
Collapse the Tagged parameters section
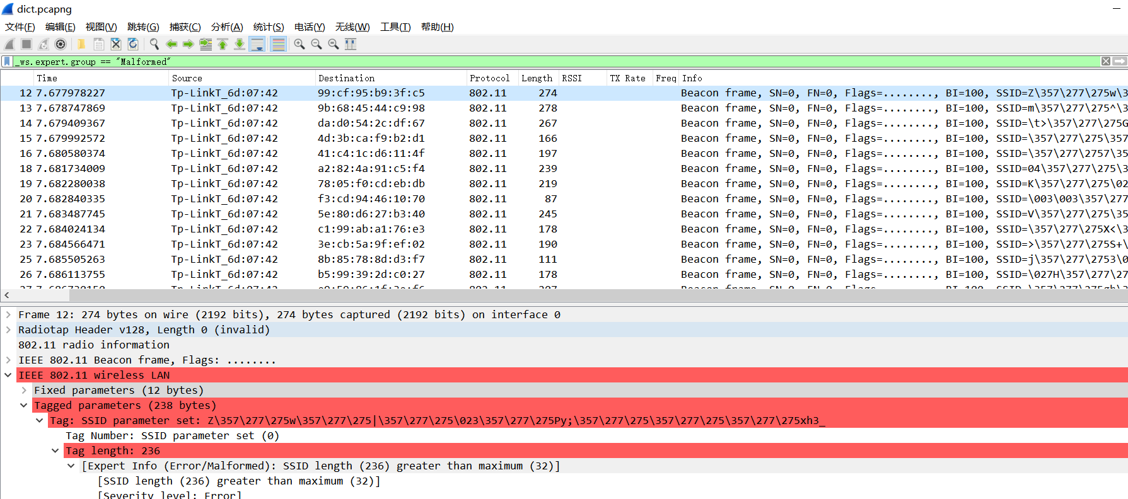click(x=24, y=405)
